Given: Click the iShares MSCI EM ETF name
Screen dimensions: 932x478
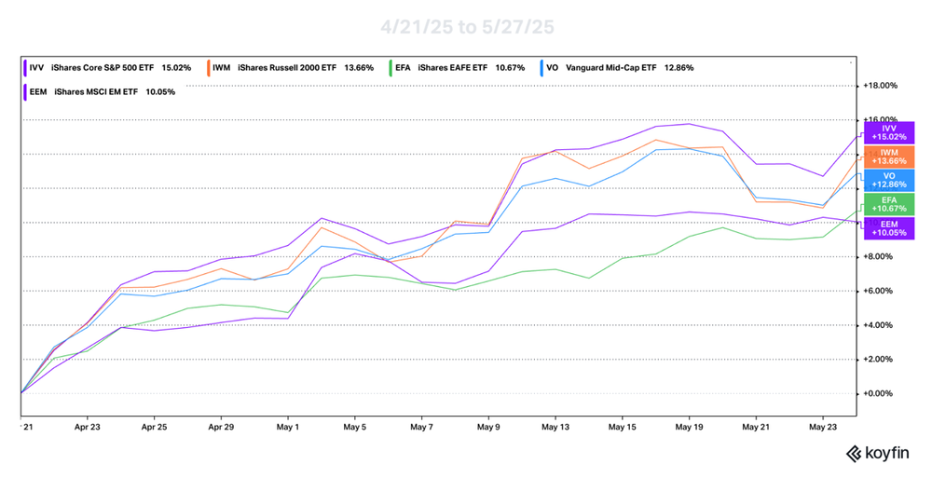Looking at the screenshot, I should tap(96, 92).
